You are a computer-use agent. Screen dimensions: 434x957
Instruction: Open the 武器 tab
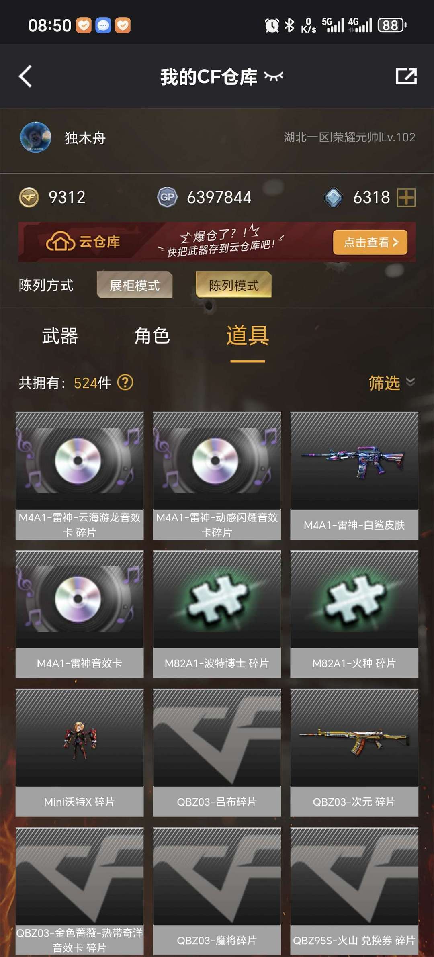click(60, 335)
